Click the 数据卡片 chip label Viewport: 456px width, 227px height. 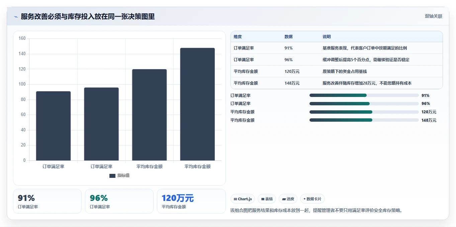point(314,199)
